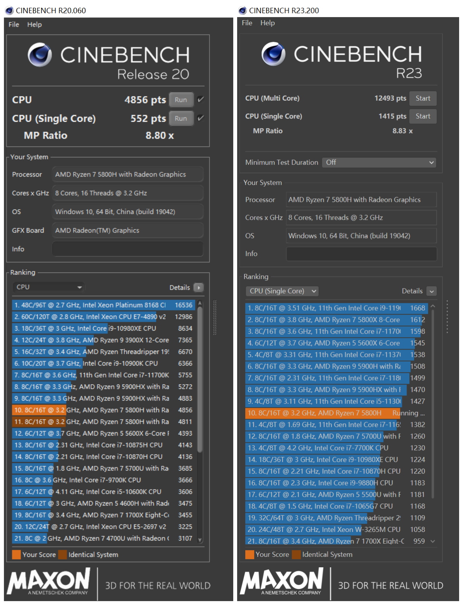This screenshot has height=605, width=463.
Task: Select Core i9-9880H row in R23 ranking
Action: point(337,483)
